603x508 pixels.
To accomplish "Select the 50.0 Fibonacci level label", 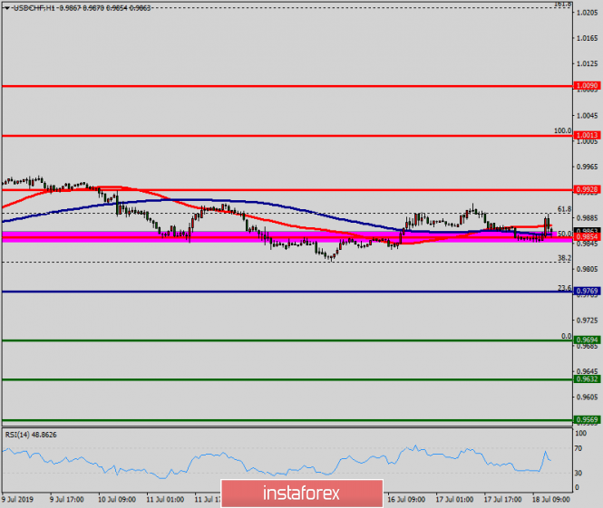I will pos(565,234).
